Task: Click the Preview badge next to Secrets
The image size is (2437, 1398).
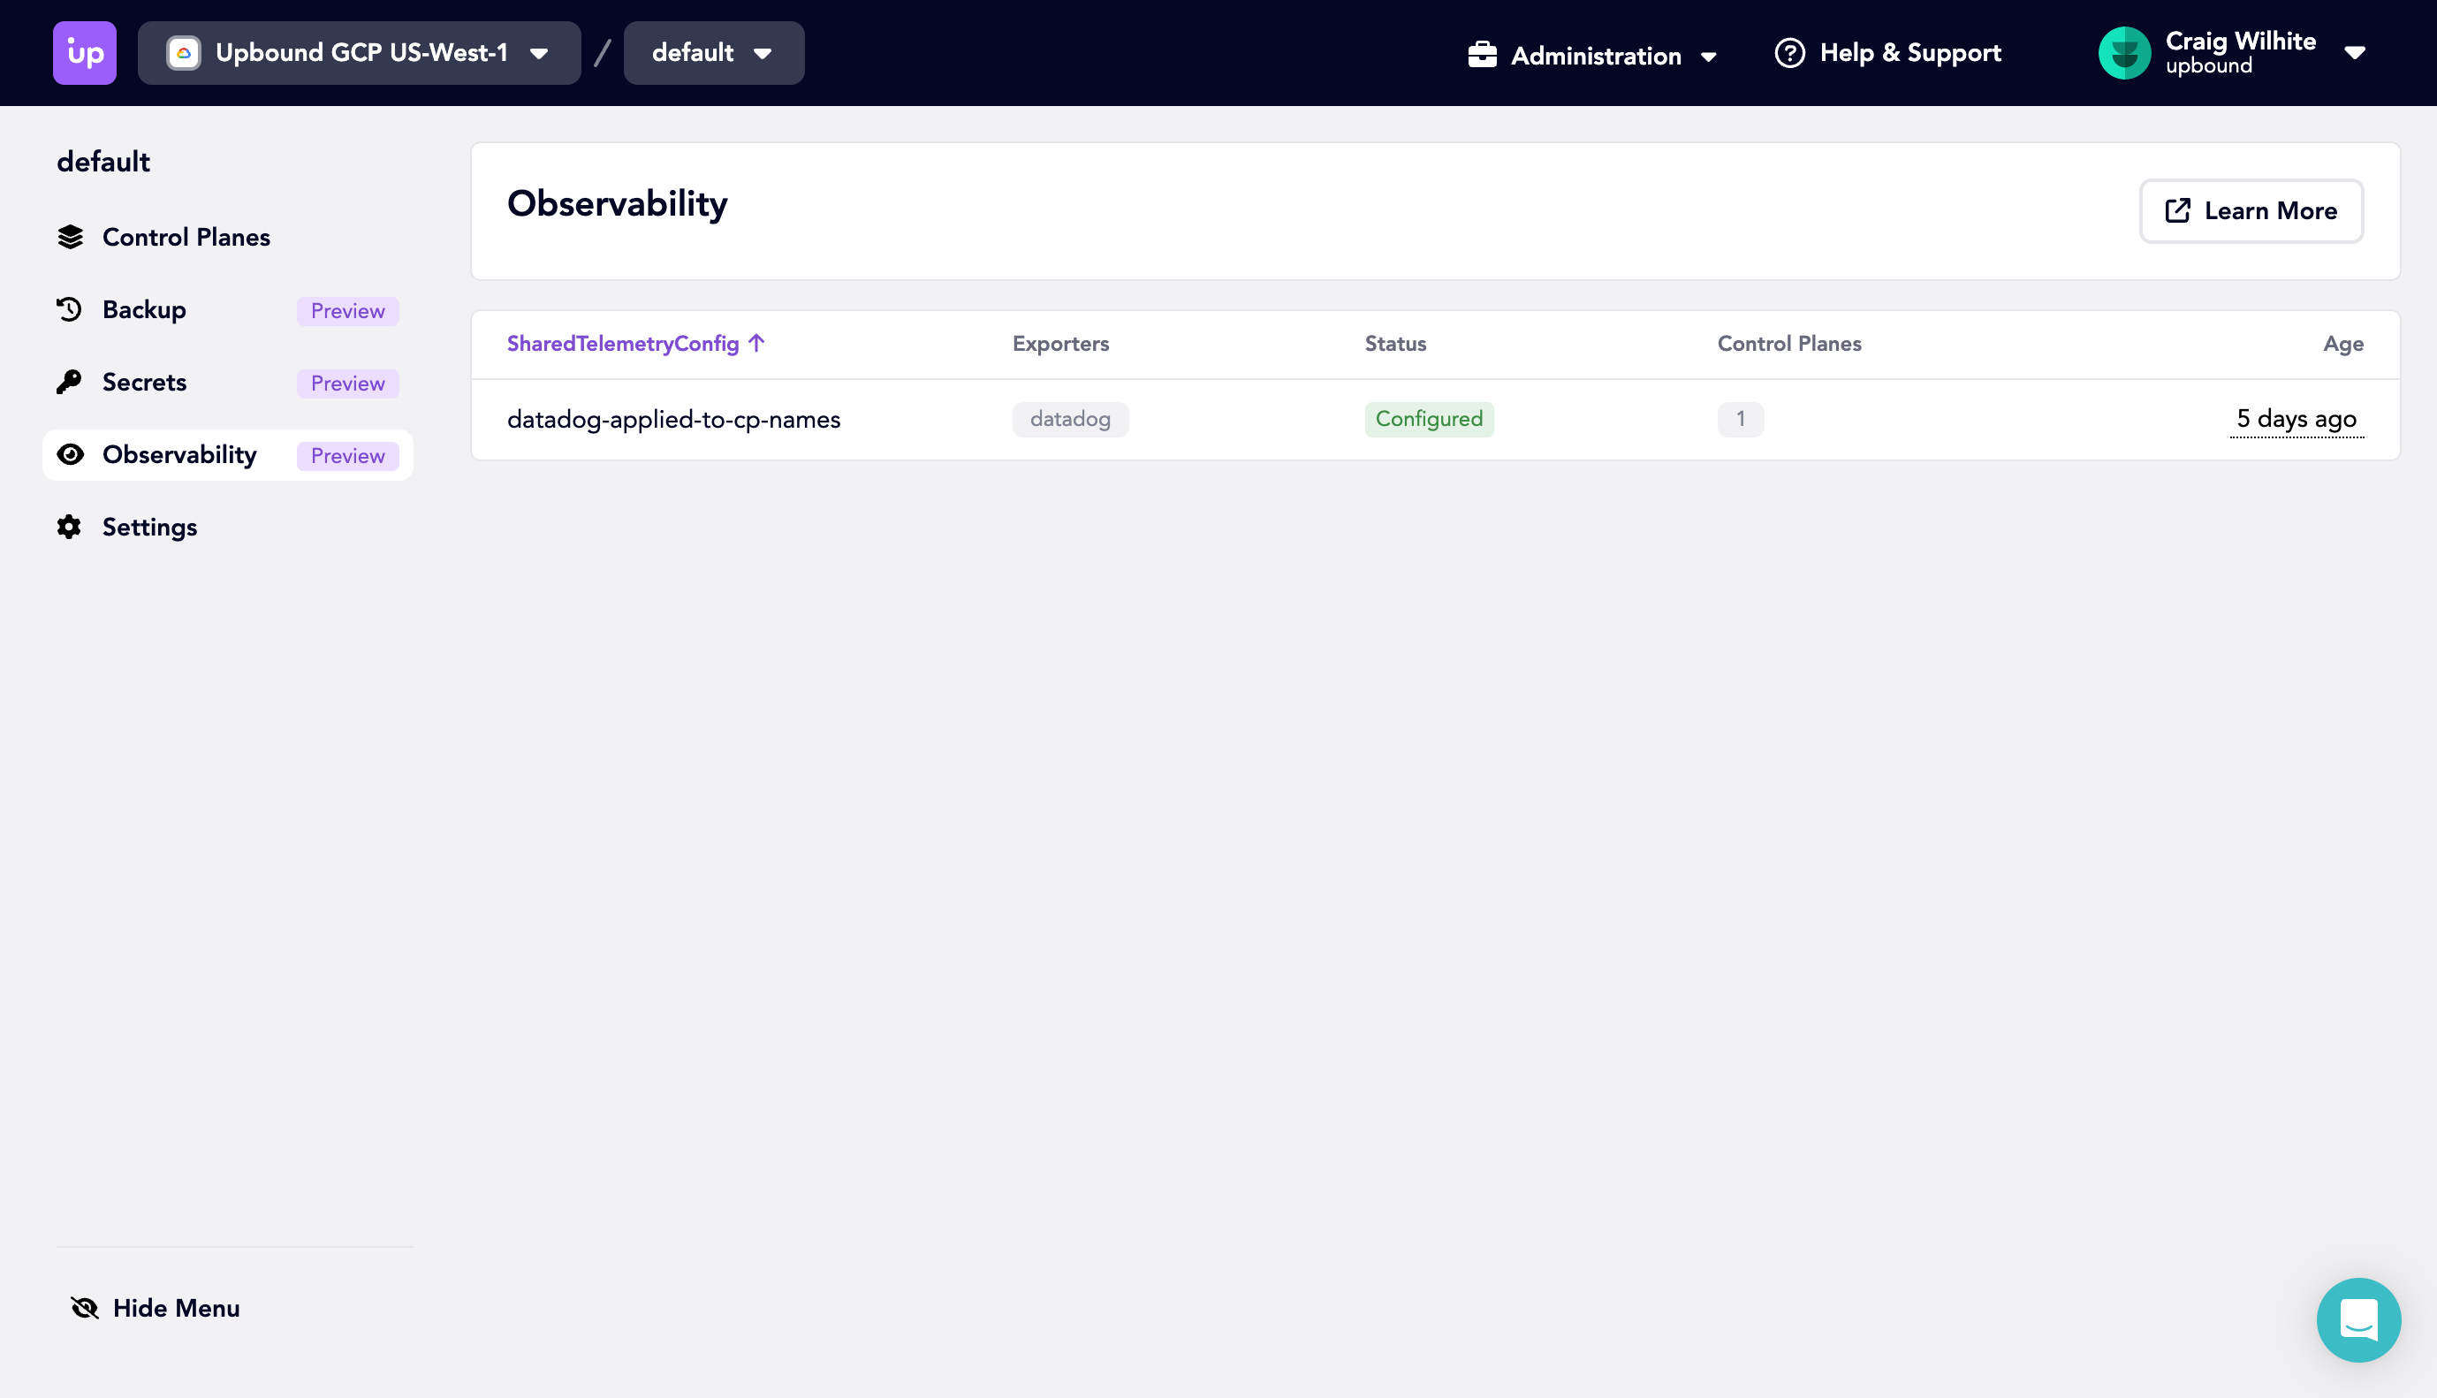Action: pyautogui.click(x=347, y=384)
